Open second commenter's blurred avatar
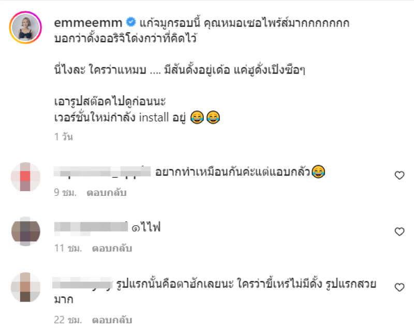 25,232
